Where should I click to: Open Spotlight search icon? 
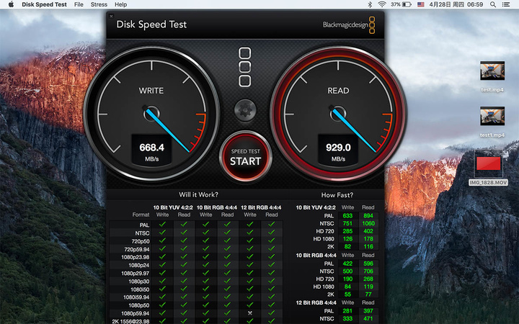493,4
